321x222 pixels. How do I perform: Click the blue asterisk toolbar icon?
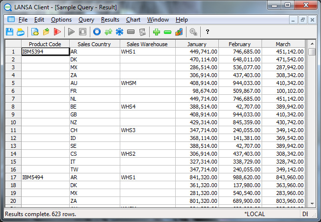click(120, 32)
